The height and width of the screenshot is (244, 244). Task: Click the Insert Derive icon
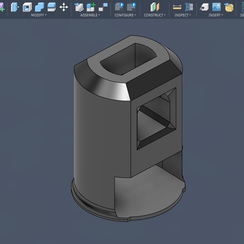click(204, 7)
